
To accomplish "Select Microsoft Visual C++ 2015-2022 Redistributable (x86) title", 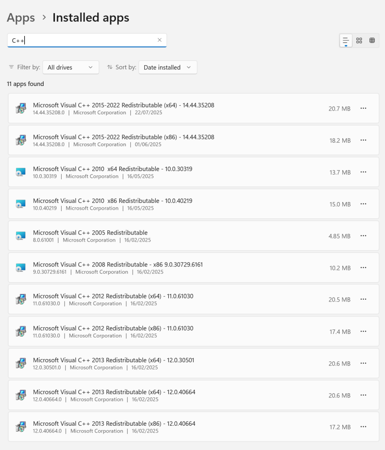I will click(x=124, y=137).
